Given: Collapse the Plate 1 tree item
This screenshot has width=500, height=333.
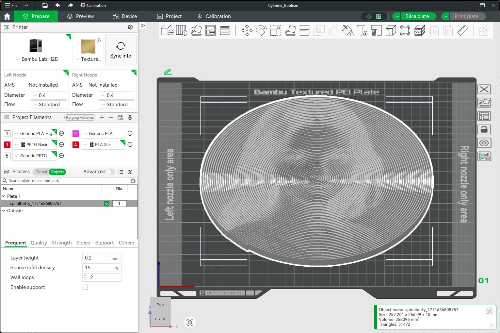Looking at the screenshot, I should coord(4,196).
